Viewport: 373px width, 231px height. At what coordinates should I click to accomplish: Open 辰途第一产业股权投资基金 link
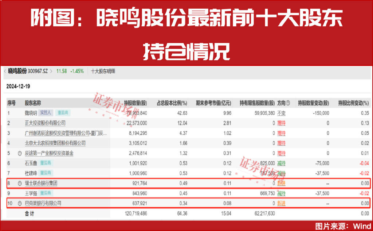(x=49, y=153)
